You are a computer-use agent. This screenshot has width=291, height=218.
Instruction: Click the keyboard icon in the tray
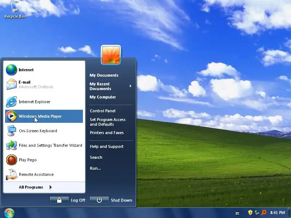[237, 213]
